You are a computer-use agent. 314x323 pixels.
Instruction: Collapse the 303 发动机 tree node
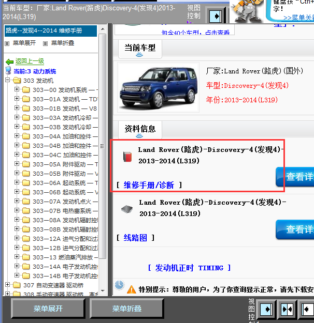8,80
